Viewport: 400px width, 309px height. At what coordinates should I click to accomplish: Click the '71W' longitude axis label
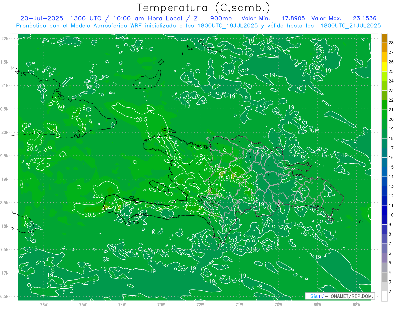239,305
